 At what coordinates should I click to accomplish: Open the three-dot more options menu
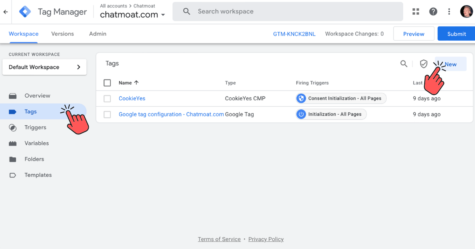pos(449,11)
